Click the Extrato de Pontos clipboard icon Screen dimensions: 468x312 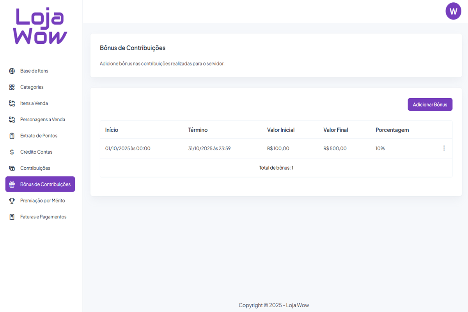[12, 136]
